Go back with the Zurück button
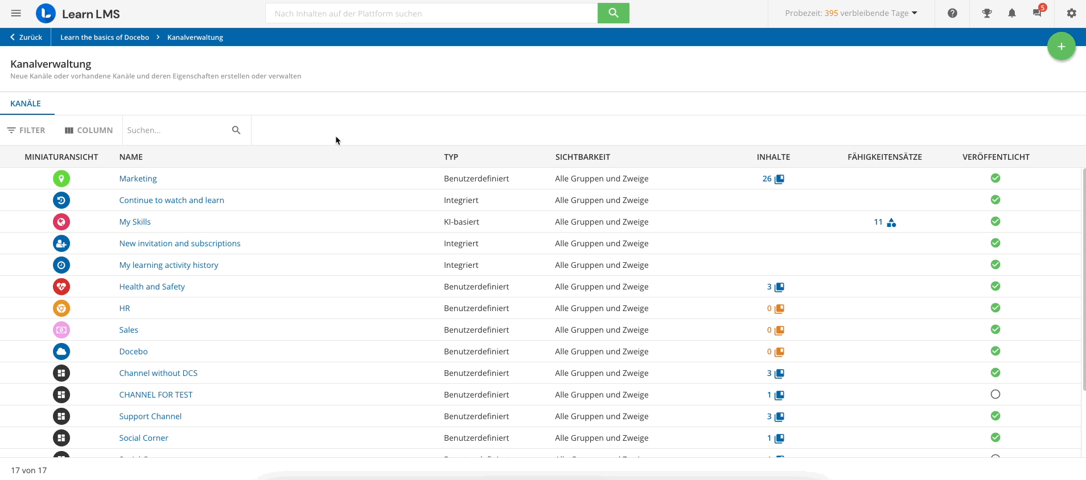The width and height of the screenshot is (1086, 480). pyautogui.click(x=26, y=37)
